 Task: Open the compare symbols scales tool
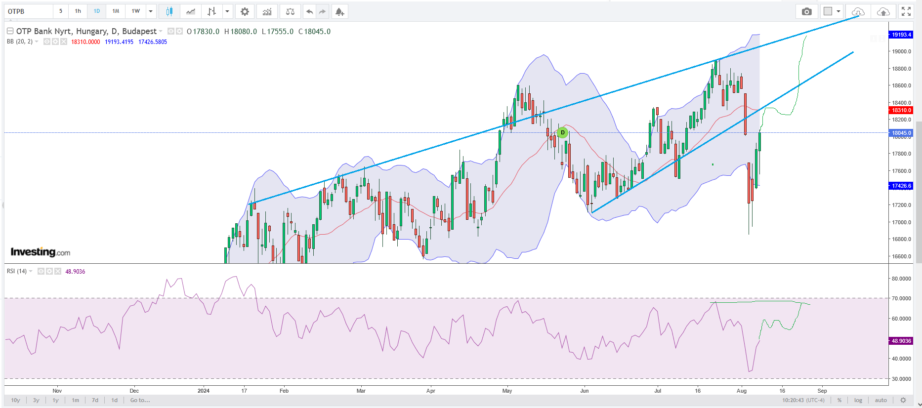pos(290,11)
